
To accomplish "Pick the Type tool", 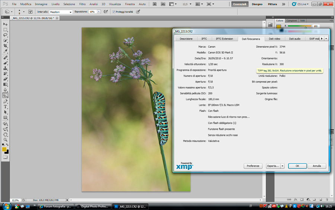I will [6, 107].
